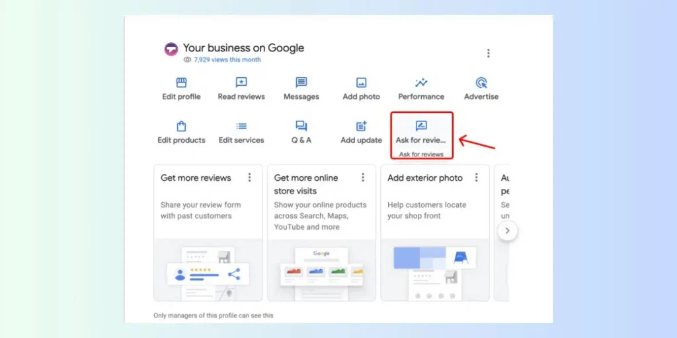
Task: Click the Add exterior photo card title
Action: [x=425, y=178]
